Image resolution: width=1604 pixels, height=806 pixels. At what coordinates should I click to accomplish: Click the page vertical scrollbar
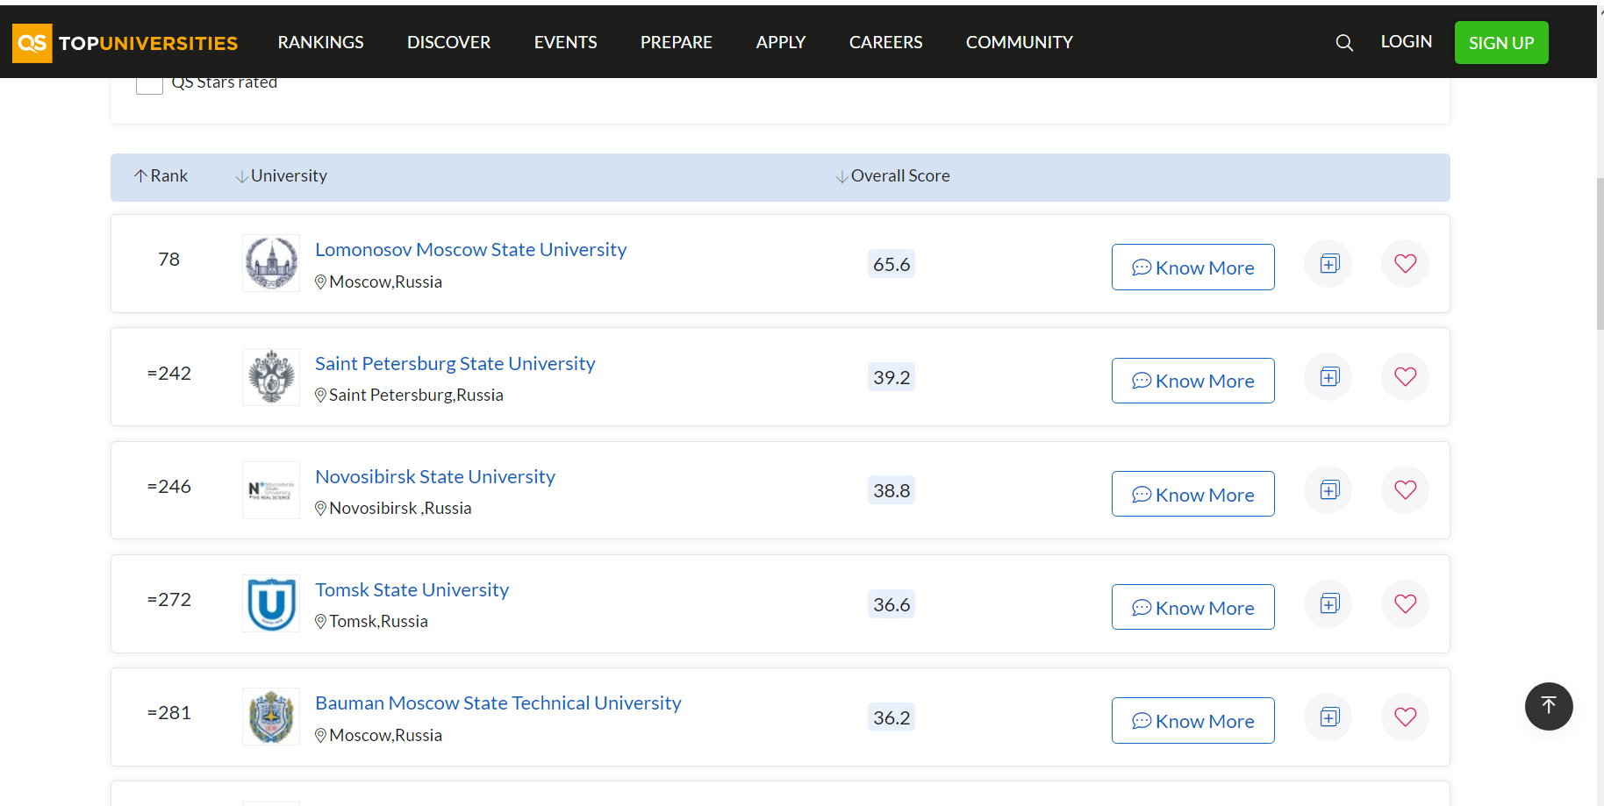1600,254
